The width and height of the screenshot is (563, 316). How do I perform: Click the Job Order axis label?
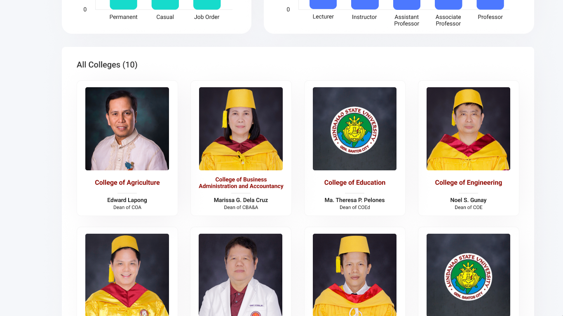coord(207,17)
